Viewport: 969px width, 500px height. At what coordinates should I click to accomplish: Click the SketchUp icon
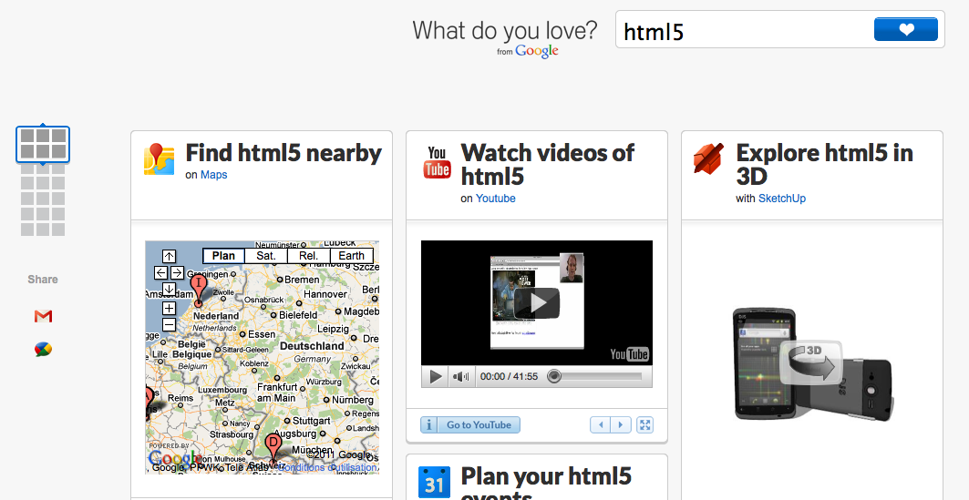(708, 158)
